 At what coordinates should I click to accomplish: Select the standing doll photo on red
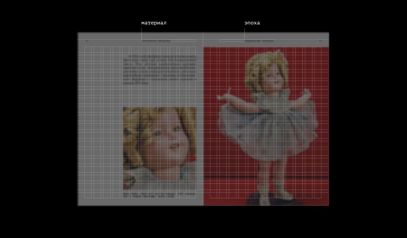pos(266,126)
